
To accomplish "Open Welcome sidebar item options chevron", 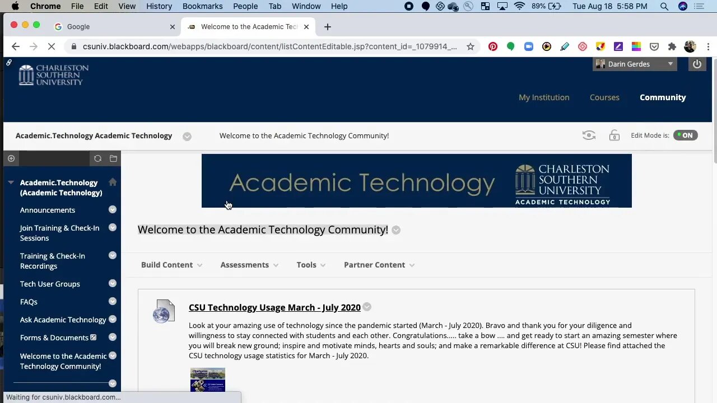I will pos(113,356).
